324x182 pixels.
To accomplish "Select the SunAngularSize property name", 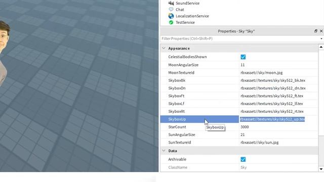I will coord(182,134).
